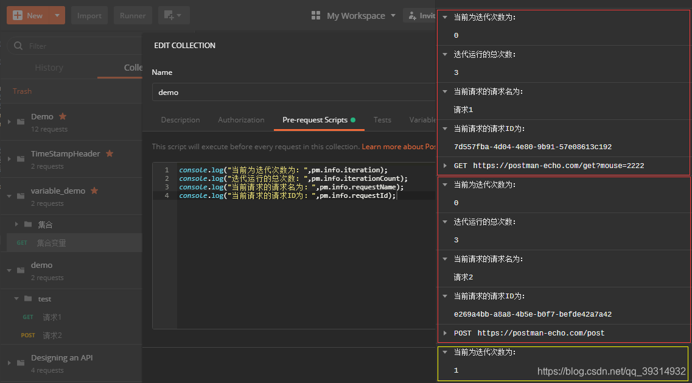The height and width of the screenshot is (383, 692).
Task: Click the new window plus icon
Action: tap(174, 15)
